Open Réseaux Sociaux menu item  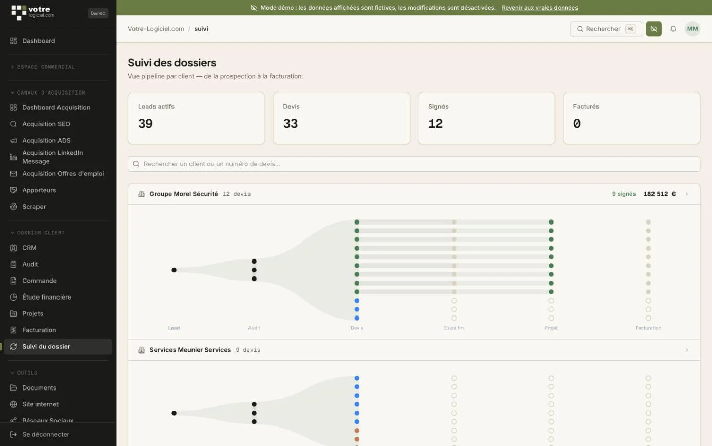[58, 419]
